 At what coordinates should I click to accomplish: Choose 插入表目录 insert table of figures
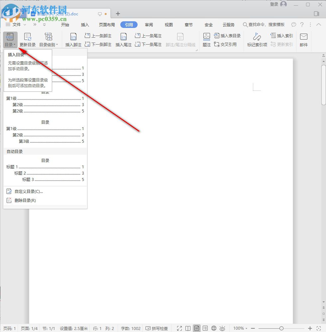click(227, 36)
